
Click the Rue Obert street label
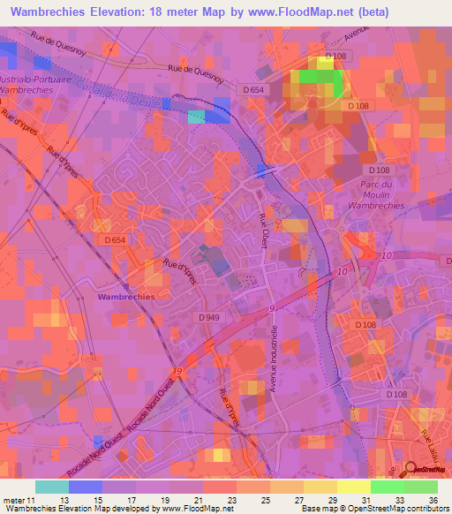point(263,231)
